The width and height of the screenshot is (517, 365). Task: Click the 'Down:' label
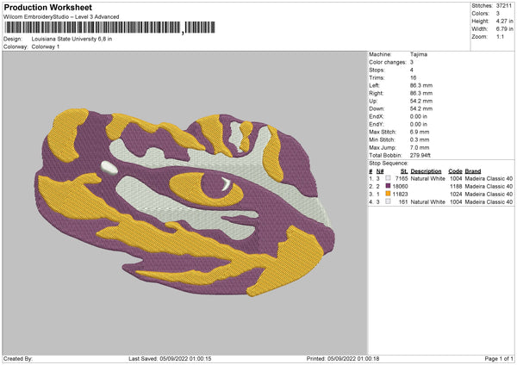click(377, 108)
